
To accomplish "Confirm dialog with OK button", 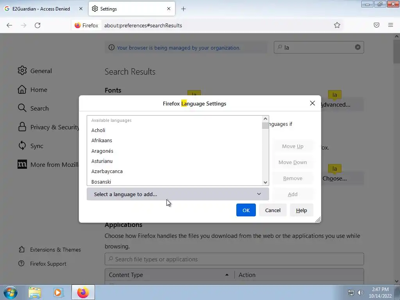I will tap(246, 210).
